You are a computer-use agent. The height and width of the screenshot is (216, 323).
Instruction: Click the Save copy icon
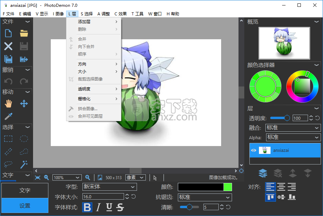point(8,59)
